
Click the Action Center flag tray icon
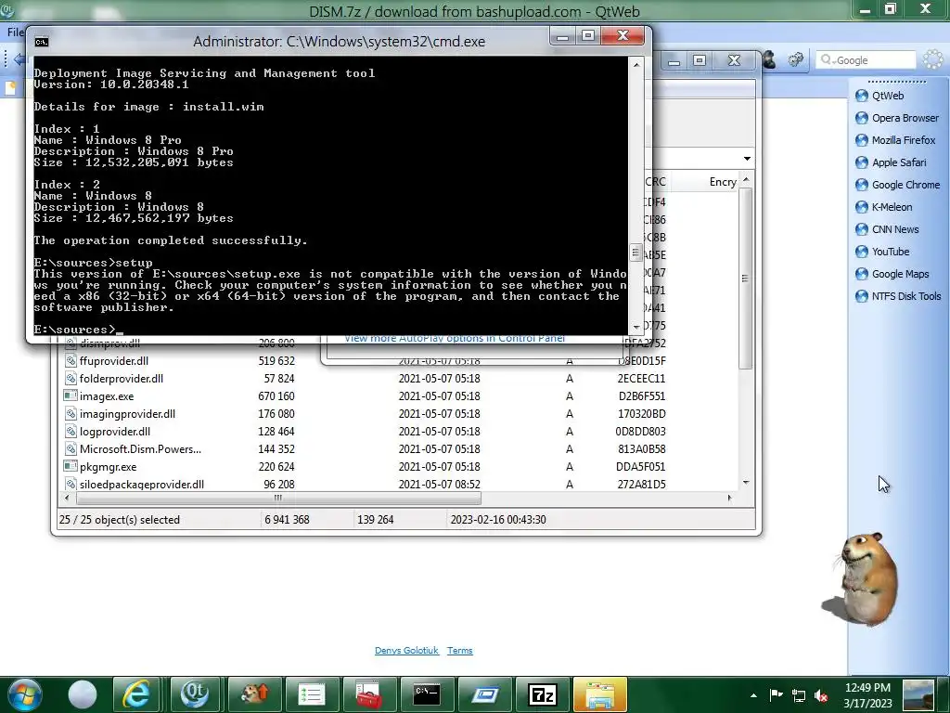coord(777,694)
